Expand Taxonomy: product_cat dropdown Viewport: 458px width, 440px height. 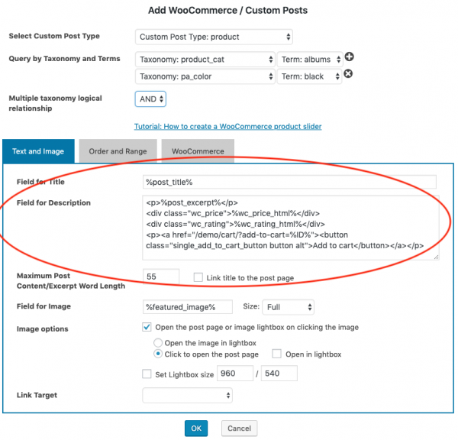point(205,59)
